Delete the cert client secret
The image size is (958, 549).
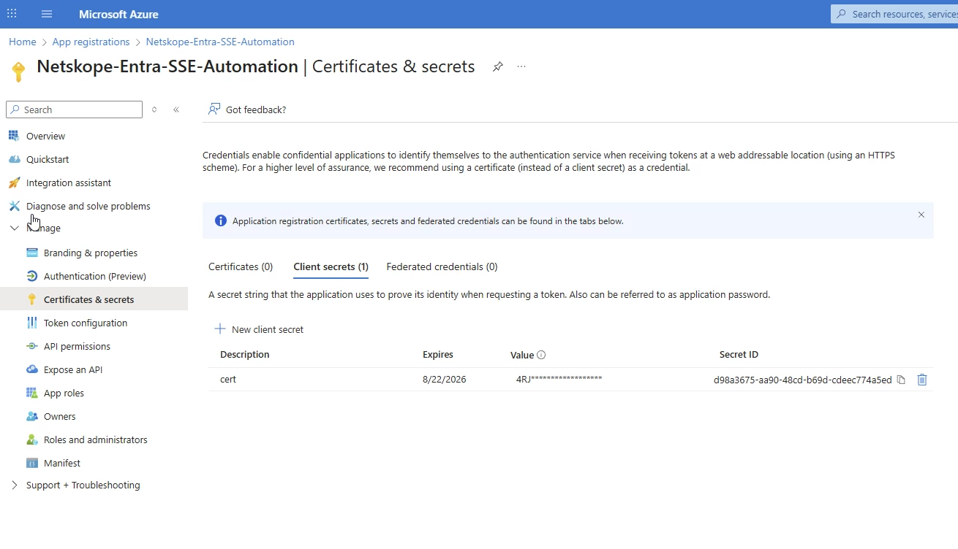pyautogui.click(x=922, y=380)
